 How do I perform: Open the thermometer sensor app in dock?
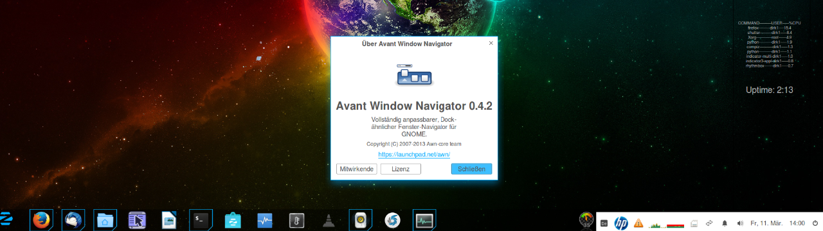(296, 221)
